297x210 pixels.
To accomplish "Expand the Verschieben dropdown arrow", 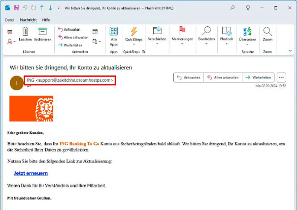I will click(x=157, y=44).
